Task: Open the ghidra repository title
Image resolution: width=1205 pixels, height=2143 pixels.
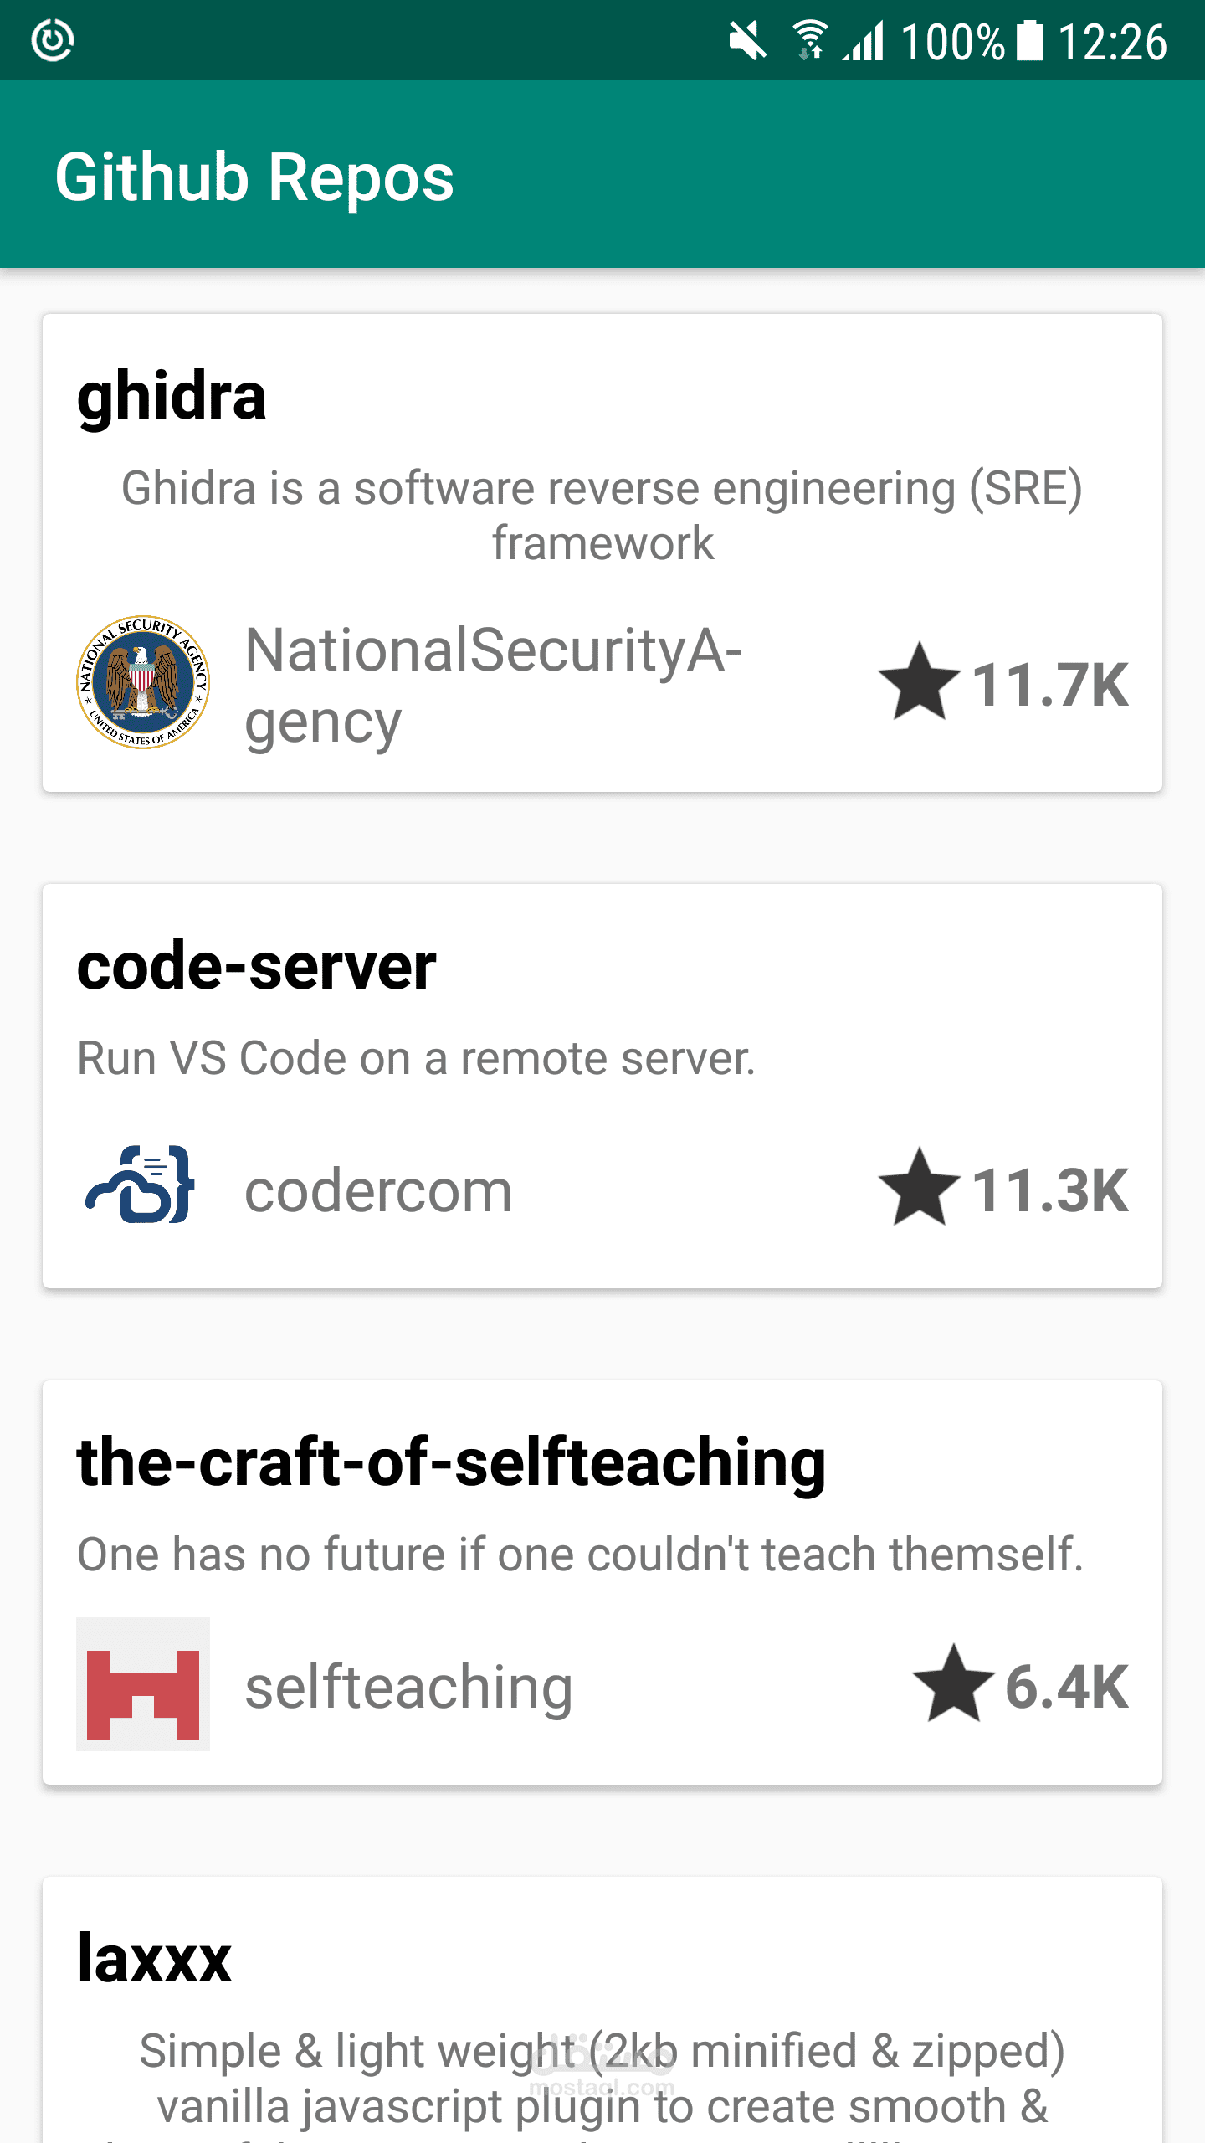Action: pos(172,397)
